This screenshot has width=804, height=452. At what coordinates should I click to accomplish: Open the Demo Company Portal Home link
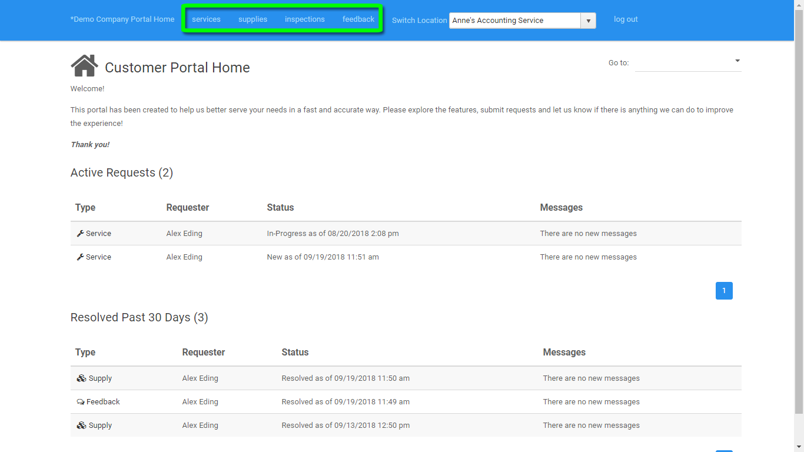(x=122, y=19)
